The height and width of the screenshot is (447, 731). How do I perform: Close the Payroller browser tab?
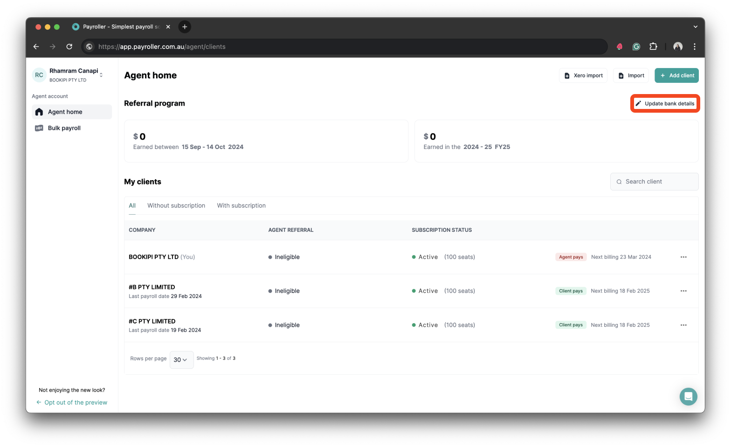[168, 27]
